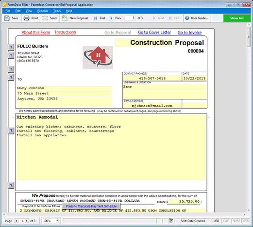253x227 pixels.
Task: Click the Kitchen Remodel description box
Action: pyautogui.click(x=111, y=147)
